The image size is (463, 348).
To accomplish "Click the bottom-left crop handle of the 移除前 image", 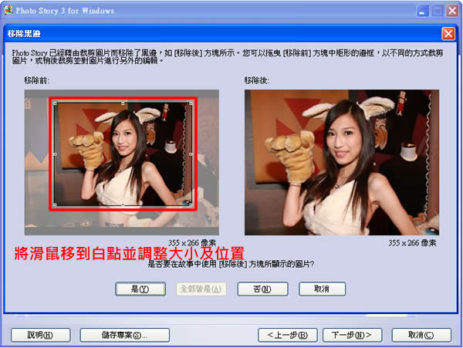I will click(55, 204).
